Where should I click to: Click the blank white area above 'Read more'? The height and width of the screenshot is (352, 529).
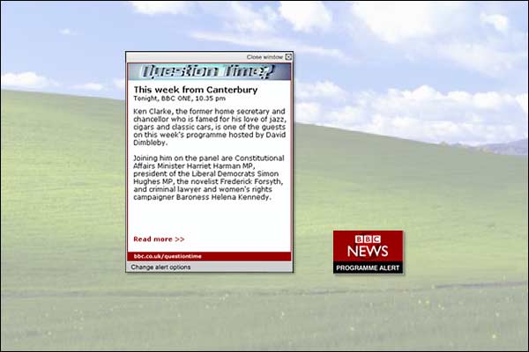[x=208, y=218]
